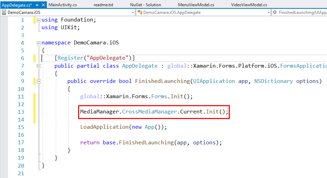Screen dimensions: 327x178
Task: Click line number 21 in the gutter
Action: [x=21, y=173]
